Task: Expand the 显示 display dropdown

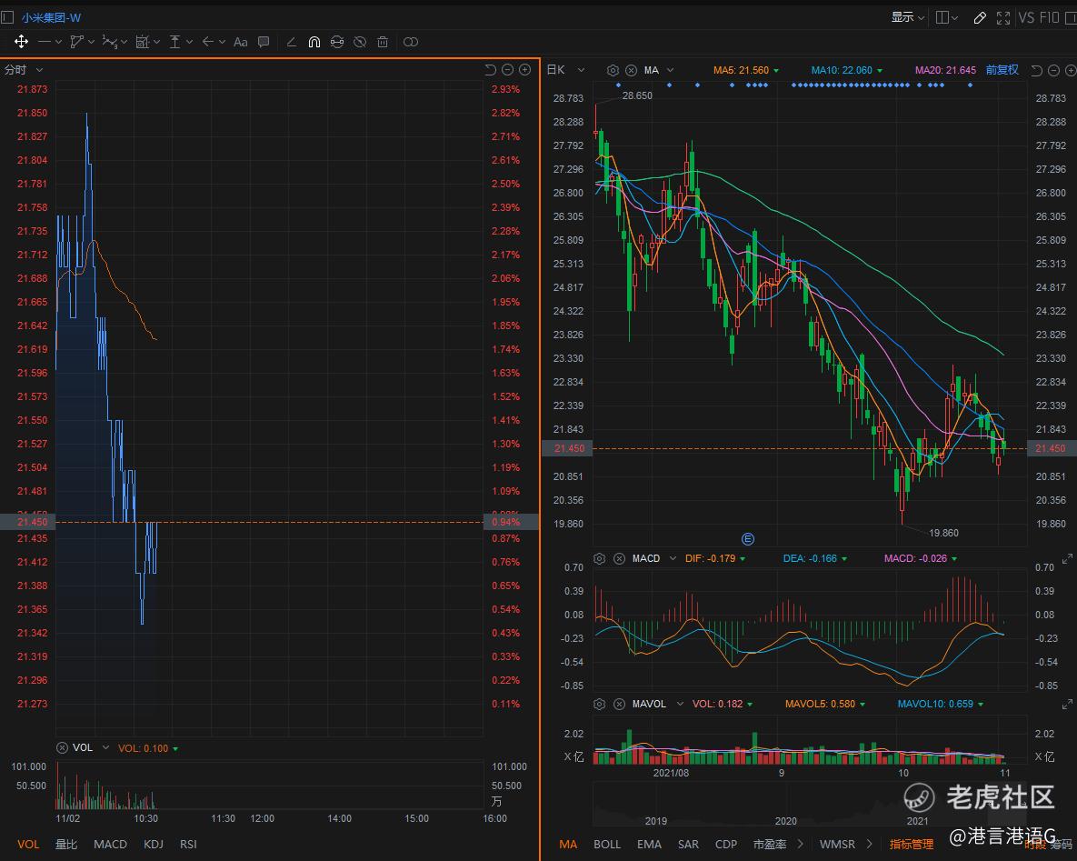Action: (x=907, y=17)
